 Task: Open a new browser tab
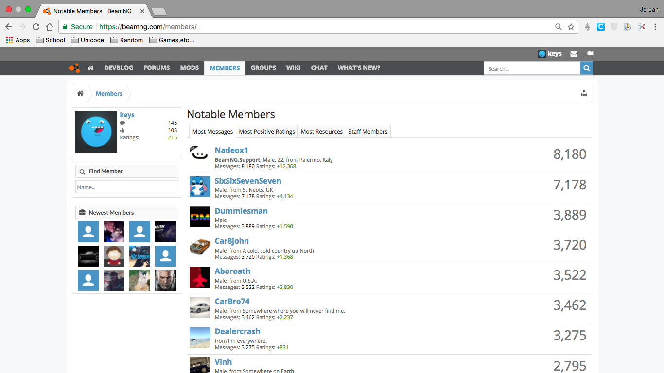(x=159, y=12)
